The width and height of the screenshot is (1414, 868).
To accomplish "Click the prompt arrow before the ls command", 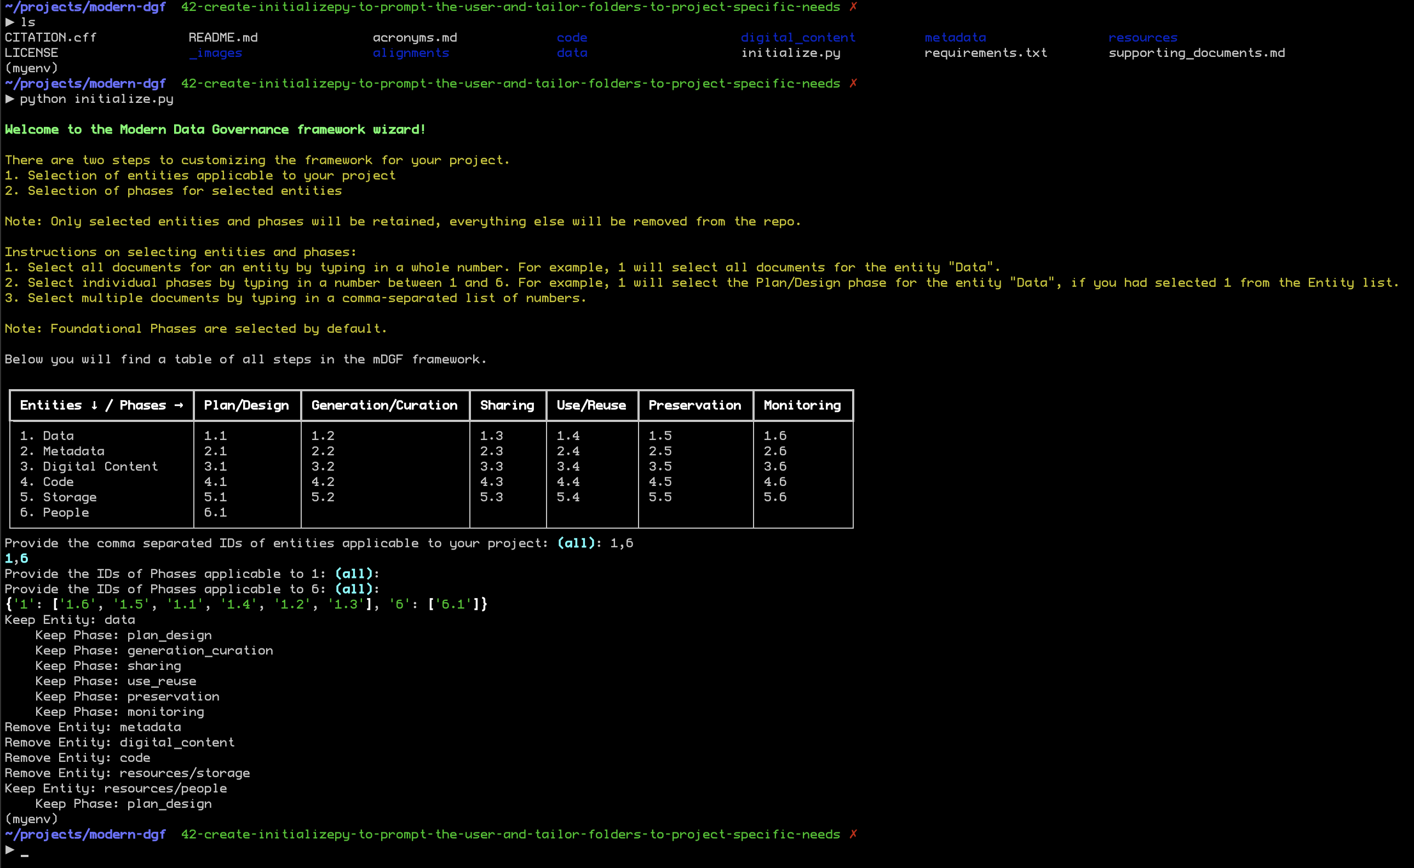I will [x=10, y=22].
